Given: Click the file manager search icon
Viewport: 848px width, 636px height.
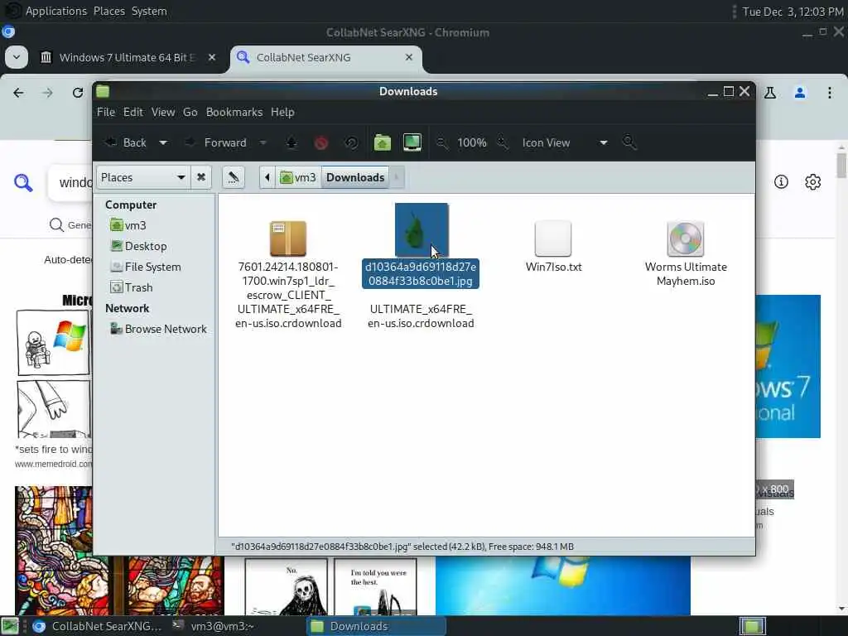Looking at the screenshot, I should click(x=629, y=142).
